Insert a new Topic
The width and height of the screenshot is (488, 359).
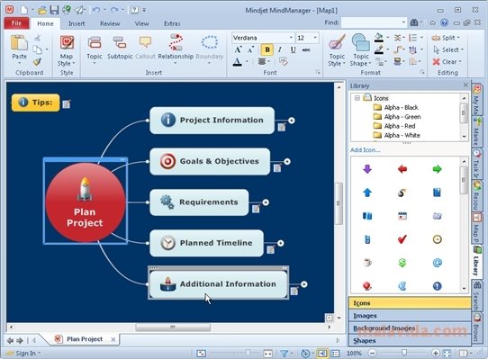[x=94, y=49]
